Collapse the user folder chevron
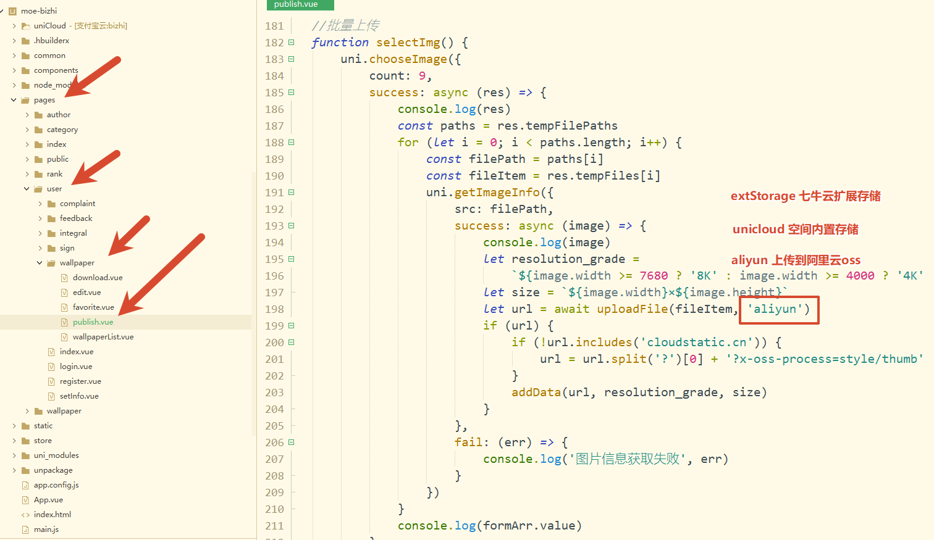This screenshot has height=540, width=934. pos(27,189)
